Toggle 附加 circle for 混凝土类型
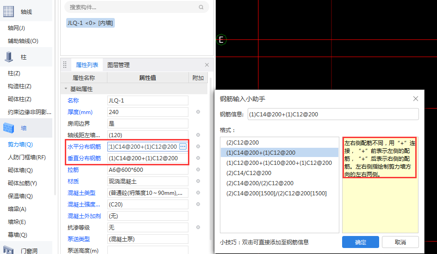This screenshot has width=437, height=254. pos(198,193)
